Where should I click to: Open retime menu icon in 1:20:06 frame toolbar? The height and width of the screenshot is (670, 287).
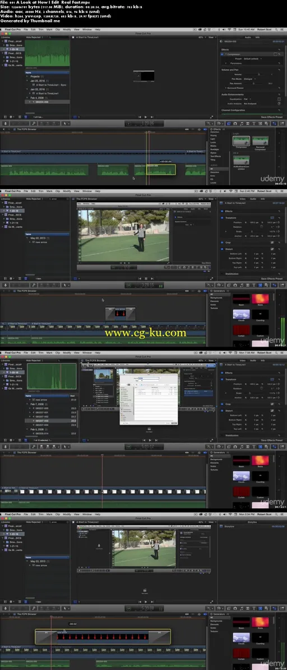pos(219,124)
